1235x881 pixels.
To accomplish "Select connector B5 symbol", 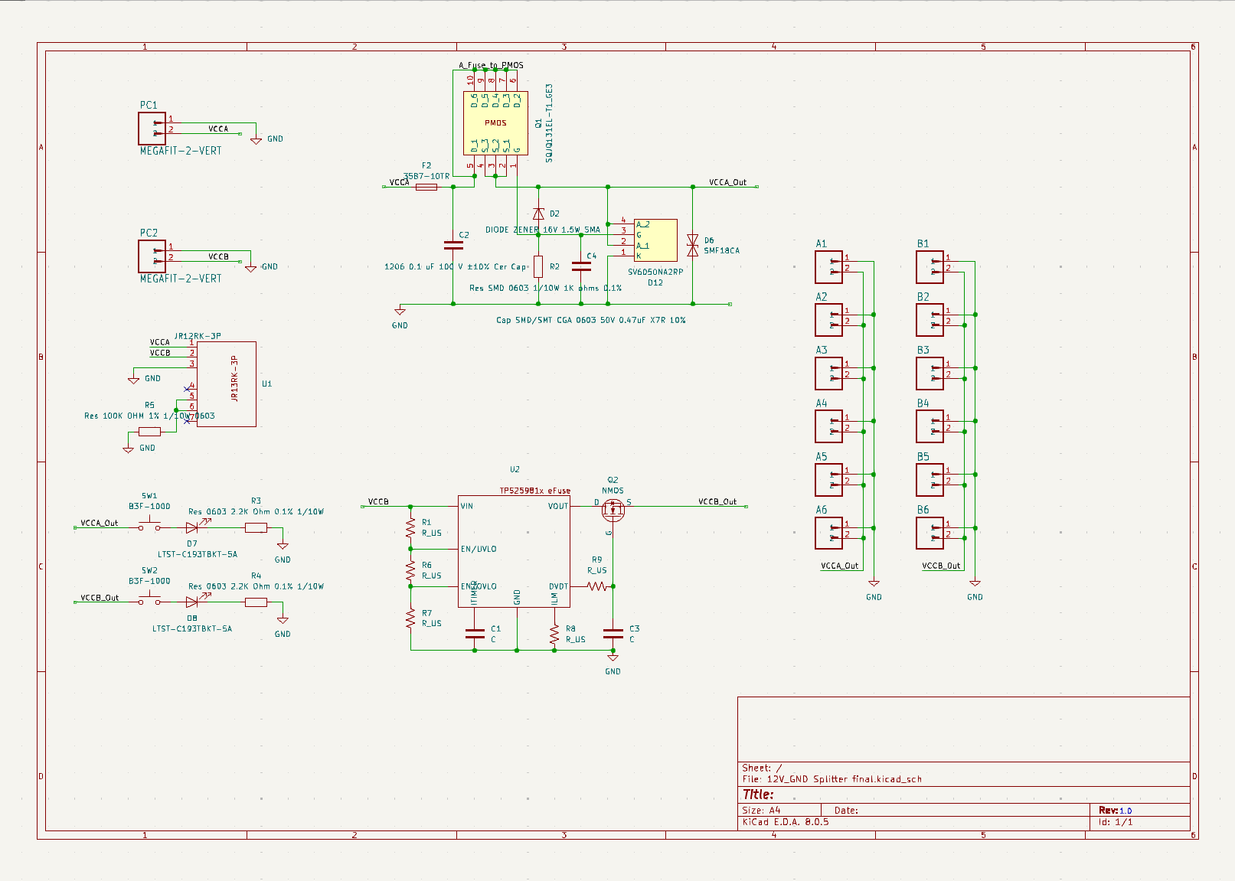I will point(930,480).
